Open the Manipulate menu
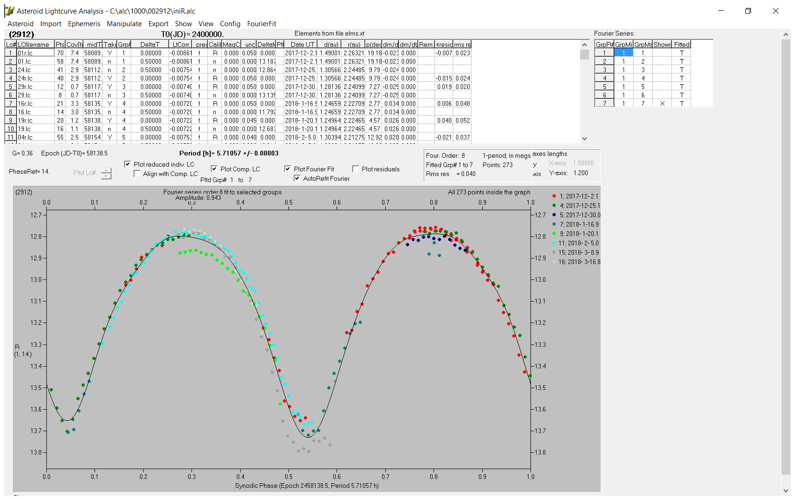 (x=124, y=24)
